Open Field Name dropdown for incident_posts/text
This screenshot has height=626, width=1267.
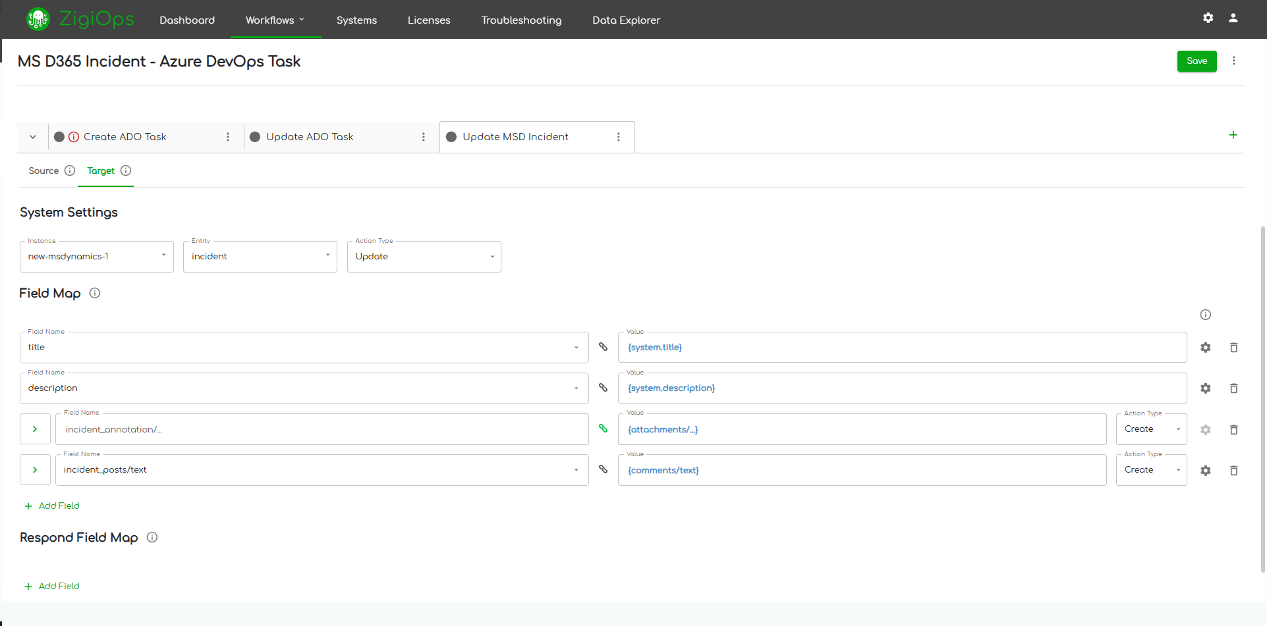pos(322,470)
